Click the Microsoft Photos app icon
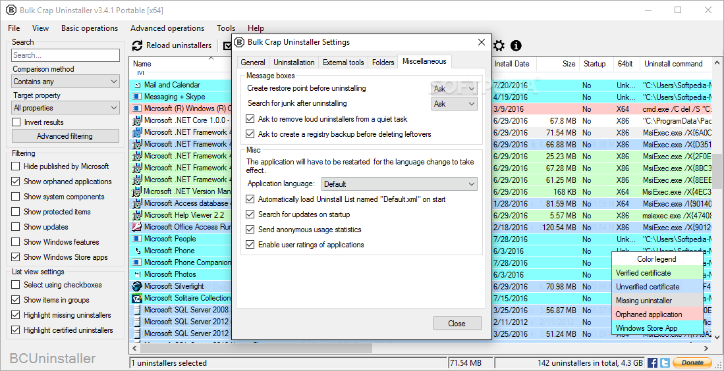The width and height of the screenshot is (724, 371). (137, 275)
